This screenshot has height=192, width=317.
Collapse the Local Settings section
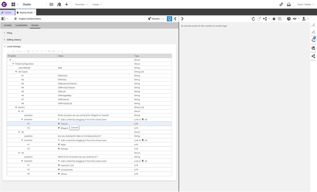pos(5,46)
